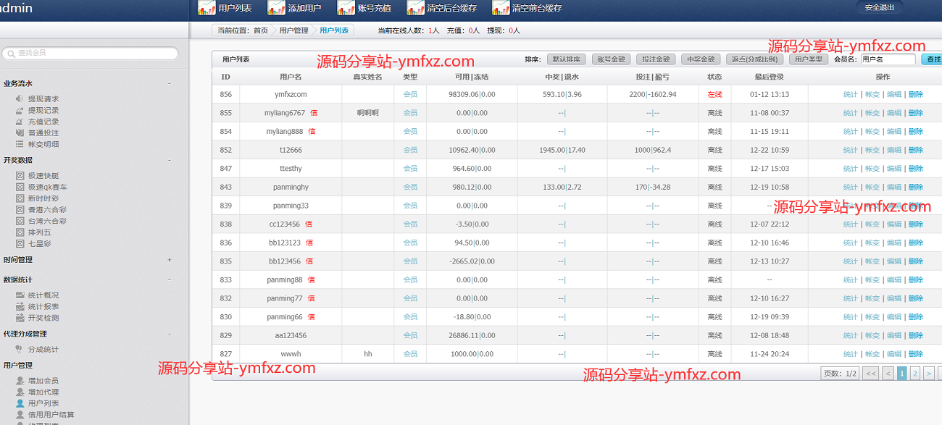Screen dimensions: 942x425
Task: Click the 清空前台缓存 toolbar icon
Action: [x=501, y=8]
